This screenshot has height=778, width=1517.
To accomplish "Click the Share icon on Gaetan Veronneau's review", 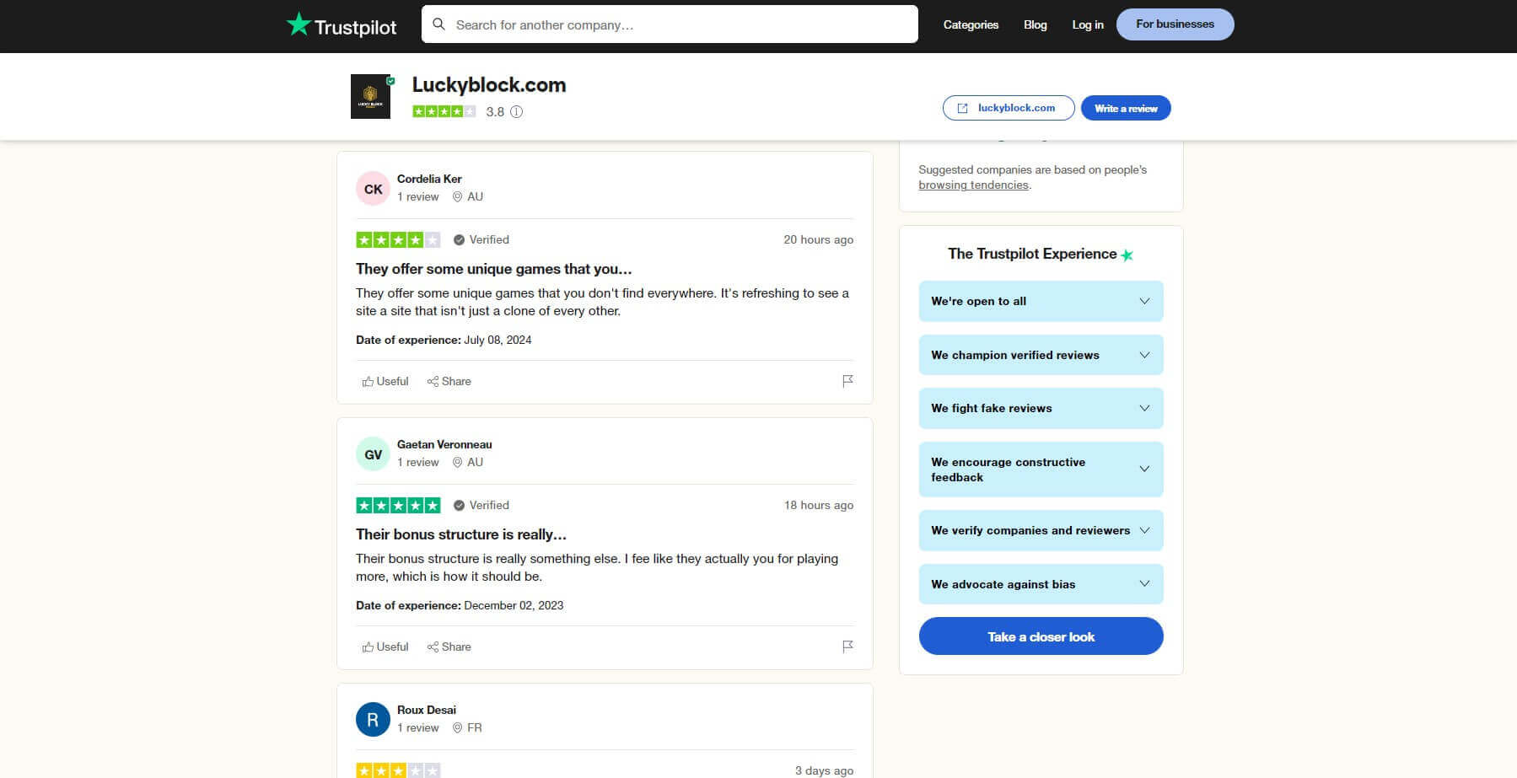I will click(433, 647).
